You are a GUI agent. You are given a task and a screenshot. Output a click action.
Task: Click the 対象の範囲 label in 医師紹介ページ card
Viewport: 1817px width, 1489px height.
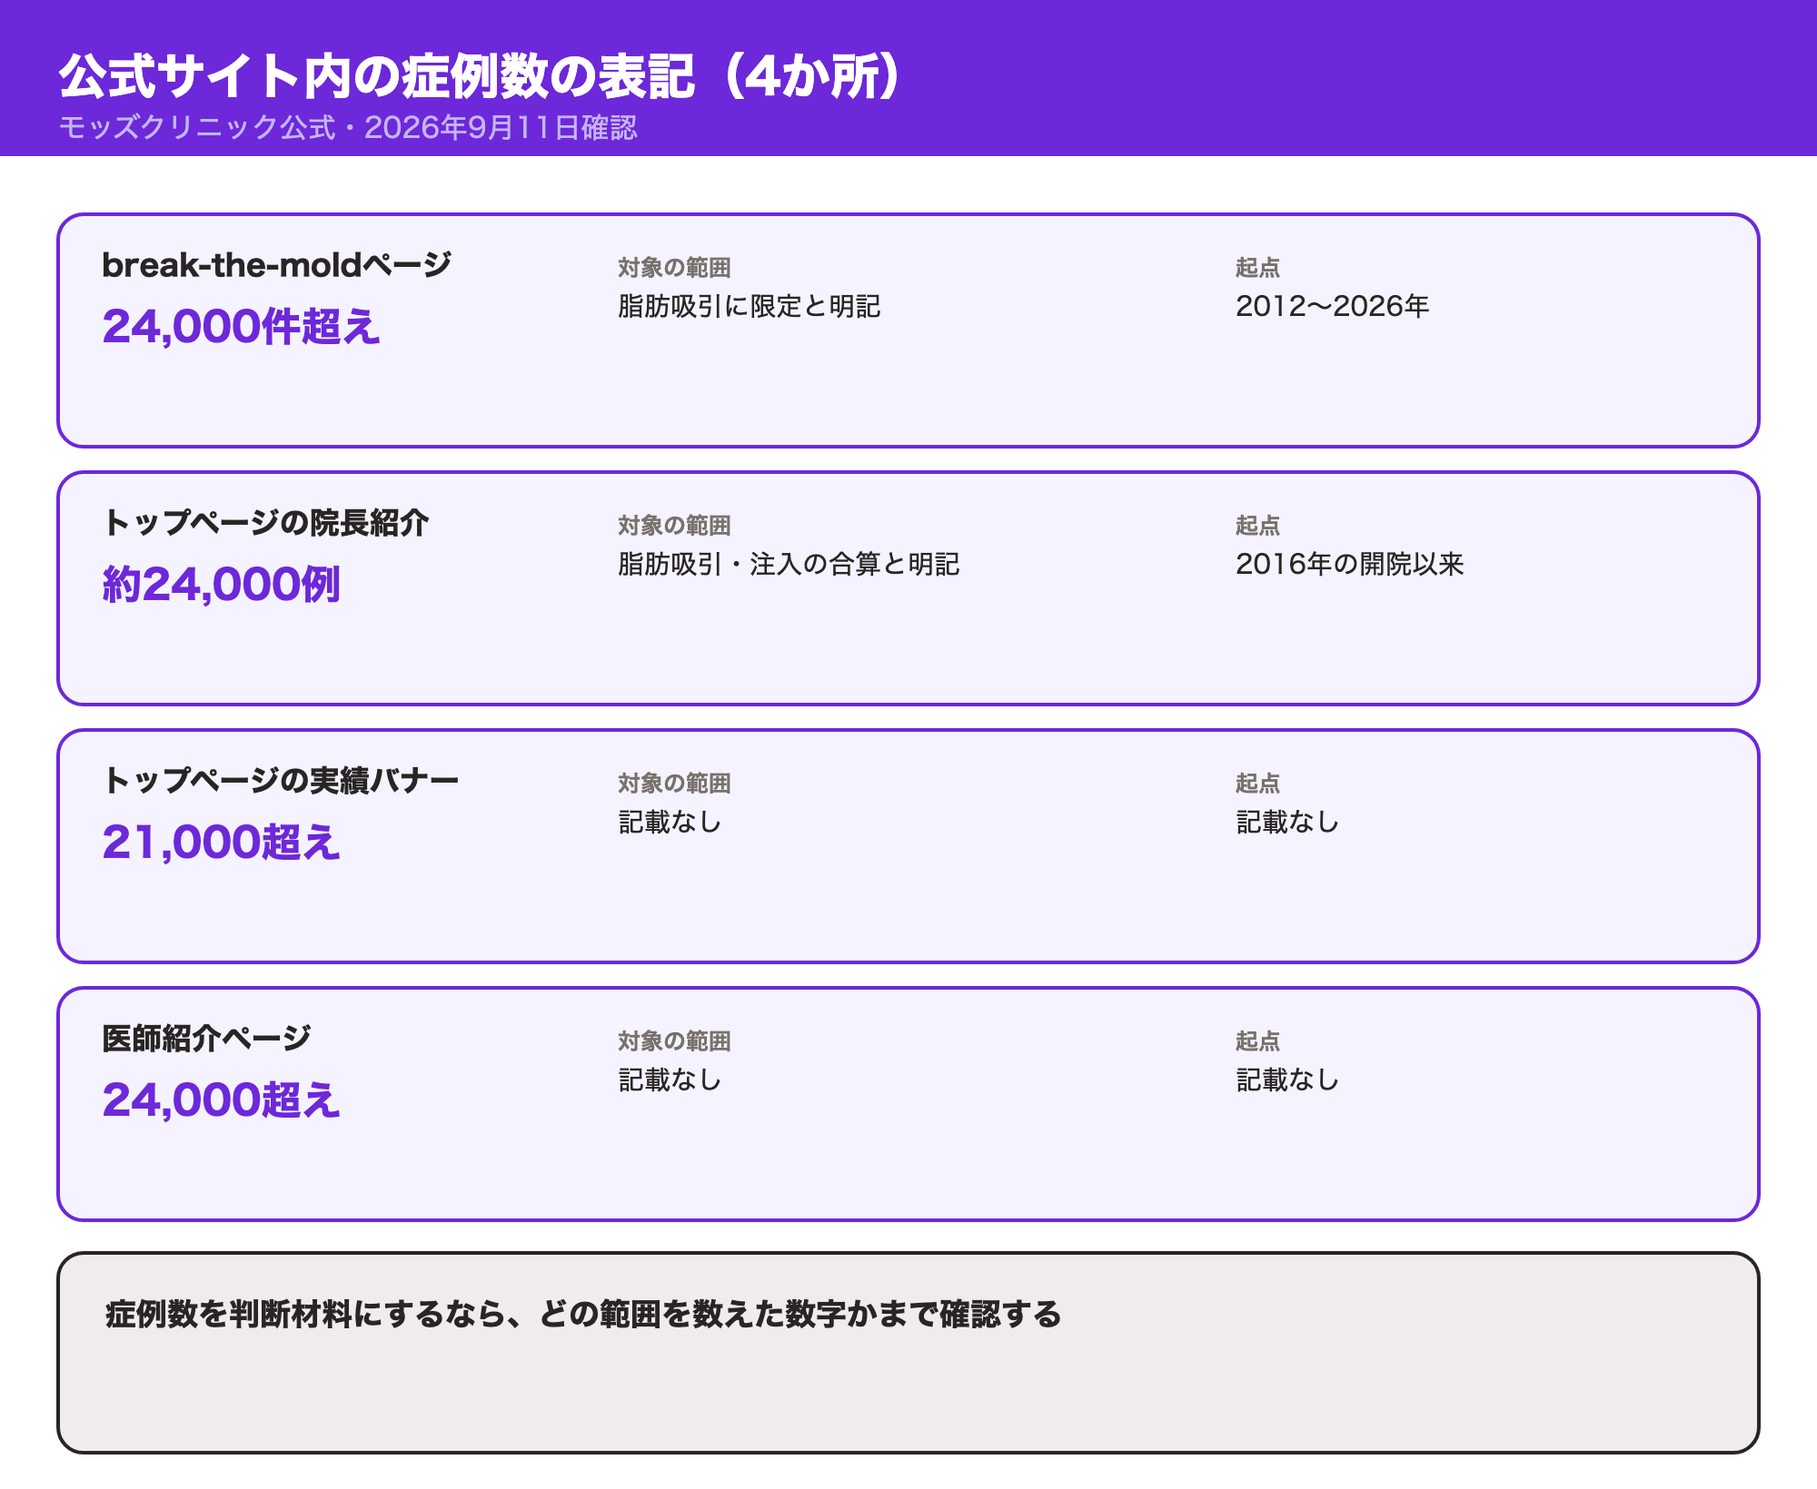pos(674,1041)
